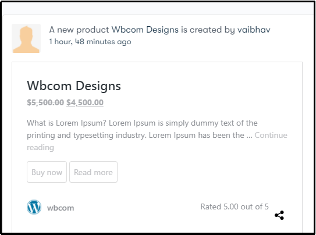Click 'is created by' in the headline
The width and height of the screenshot is (316, 235).
208,30
